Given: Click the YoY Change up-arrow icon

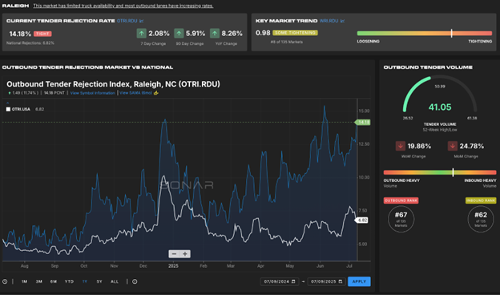Looking at the screenshot, I should coord(215,33).
